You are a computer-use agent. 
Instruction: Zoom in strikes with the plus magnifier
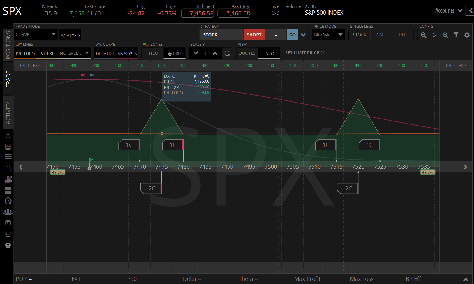445,35
